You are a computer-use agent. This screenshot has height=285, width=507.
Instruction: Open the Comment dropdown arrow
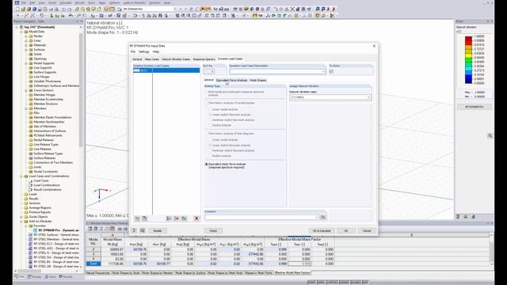click(316, 218)
